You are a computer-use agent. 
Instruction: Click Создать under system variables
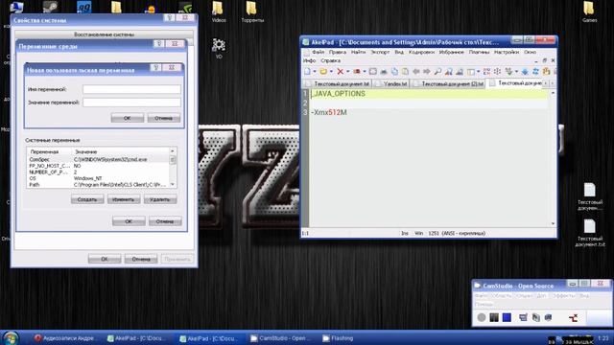point(87,199)
